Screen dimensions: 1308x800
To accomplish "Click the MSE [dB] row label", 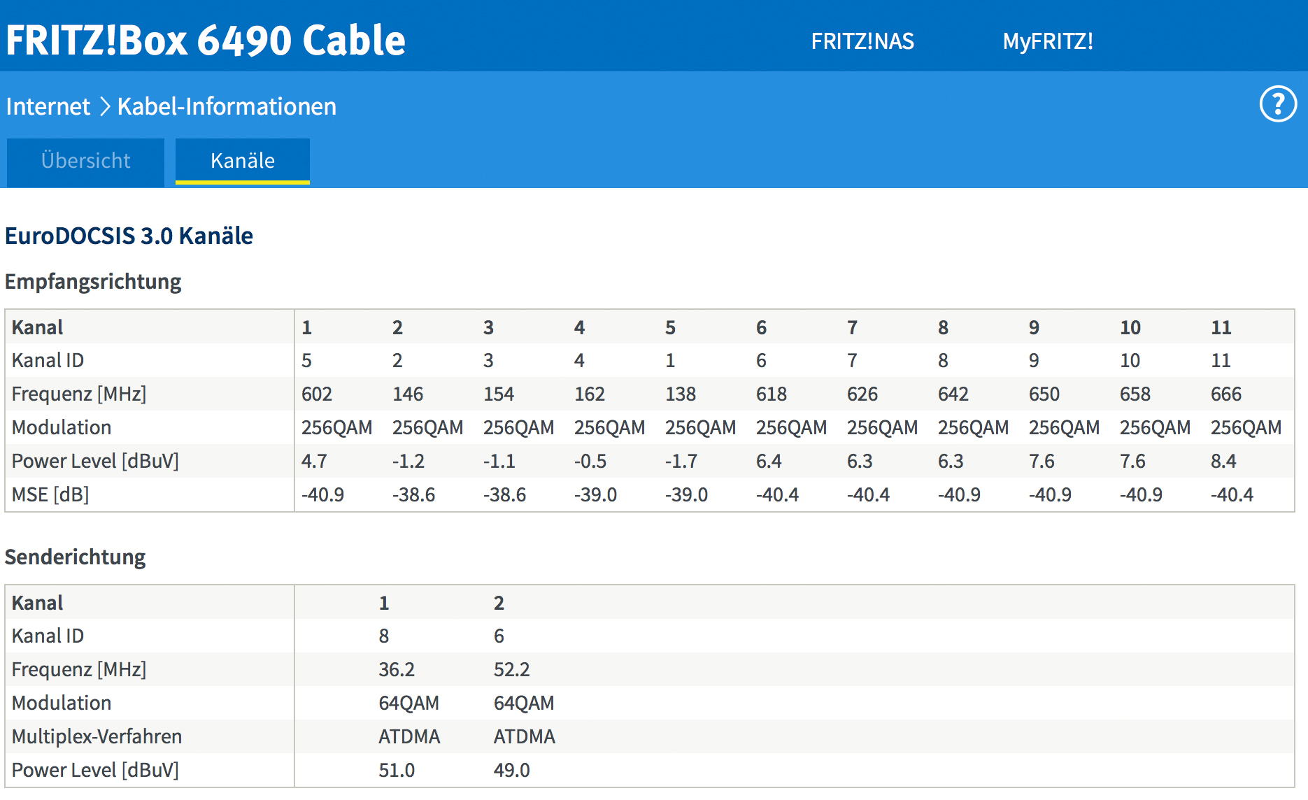I will (x=50, y=494).
